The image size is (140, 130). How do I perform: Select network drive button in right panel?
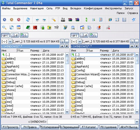93,35
